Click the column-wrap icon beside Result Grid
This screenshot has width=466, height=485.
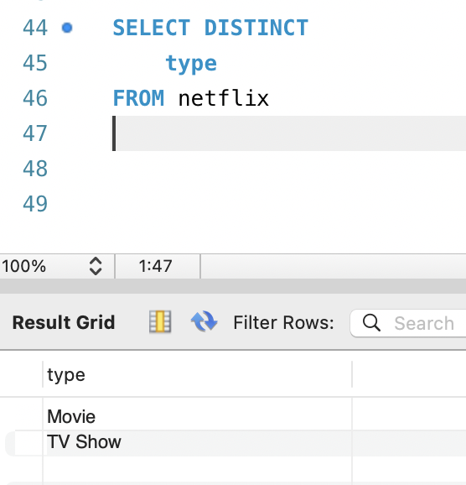pyautogui.click(x=160, y=321)
